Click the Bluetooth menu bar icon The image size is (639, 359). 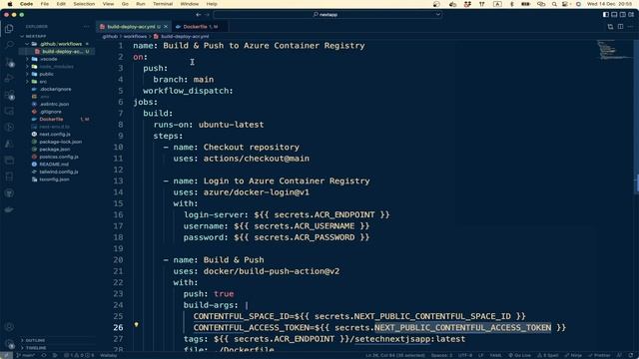(x=511, y=4)
